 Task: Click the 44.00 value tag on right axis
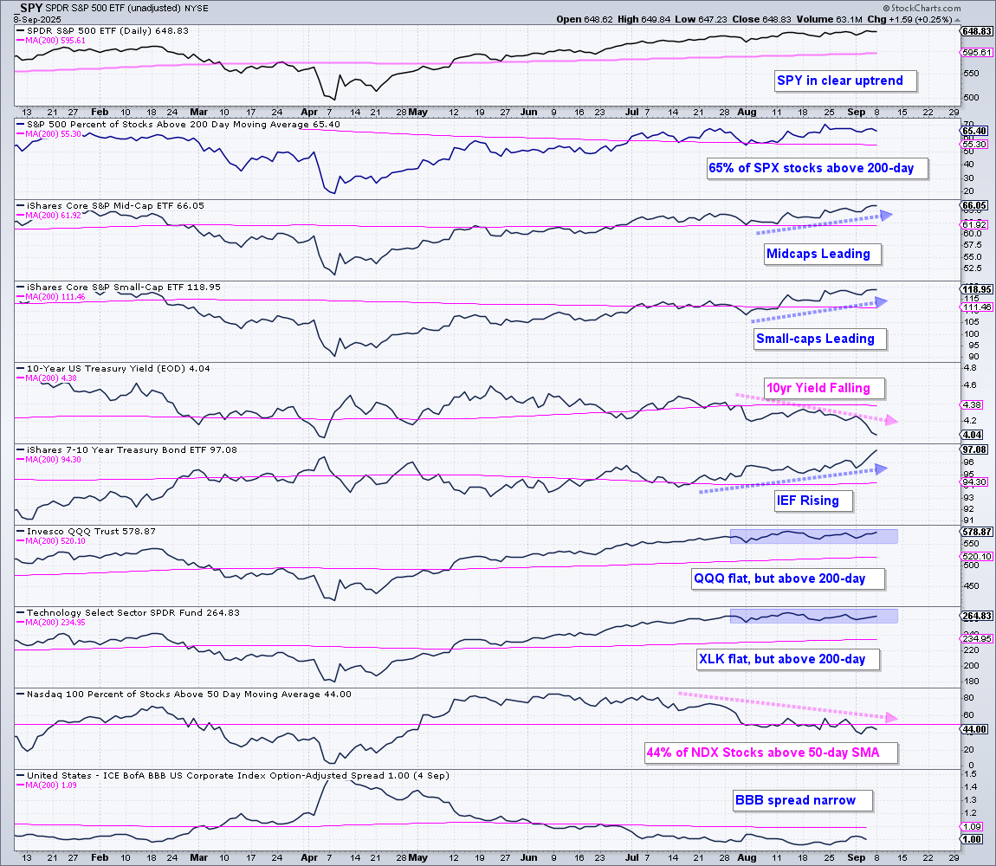(973, 729)
